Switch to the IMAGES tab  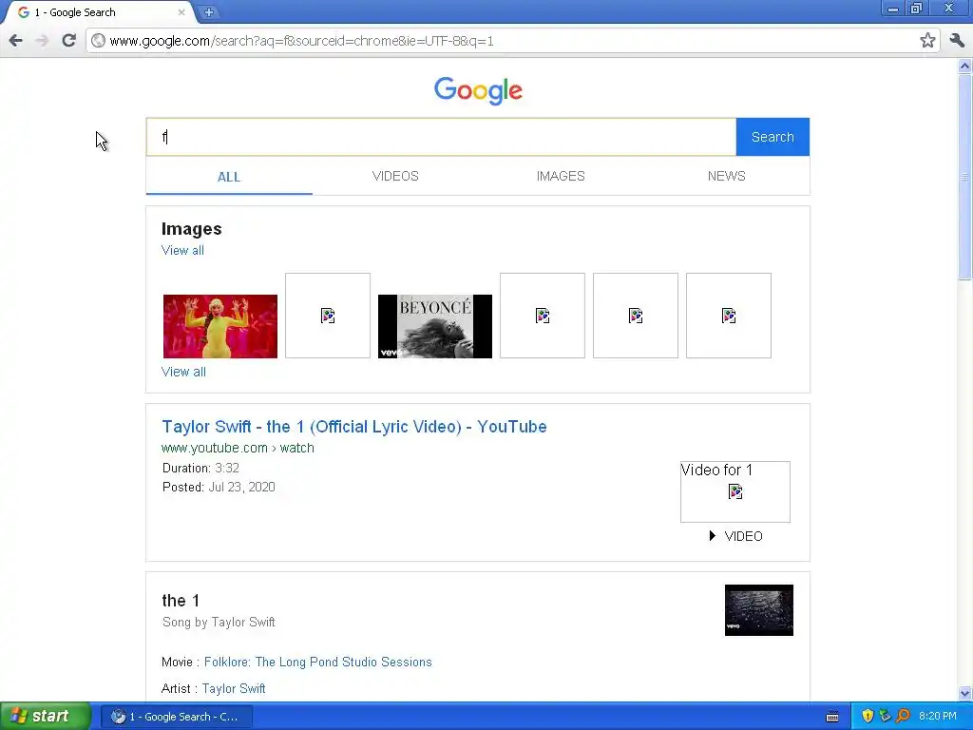click(561, 176)
